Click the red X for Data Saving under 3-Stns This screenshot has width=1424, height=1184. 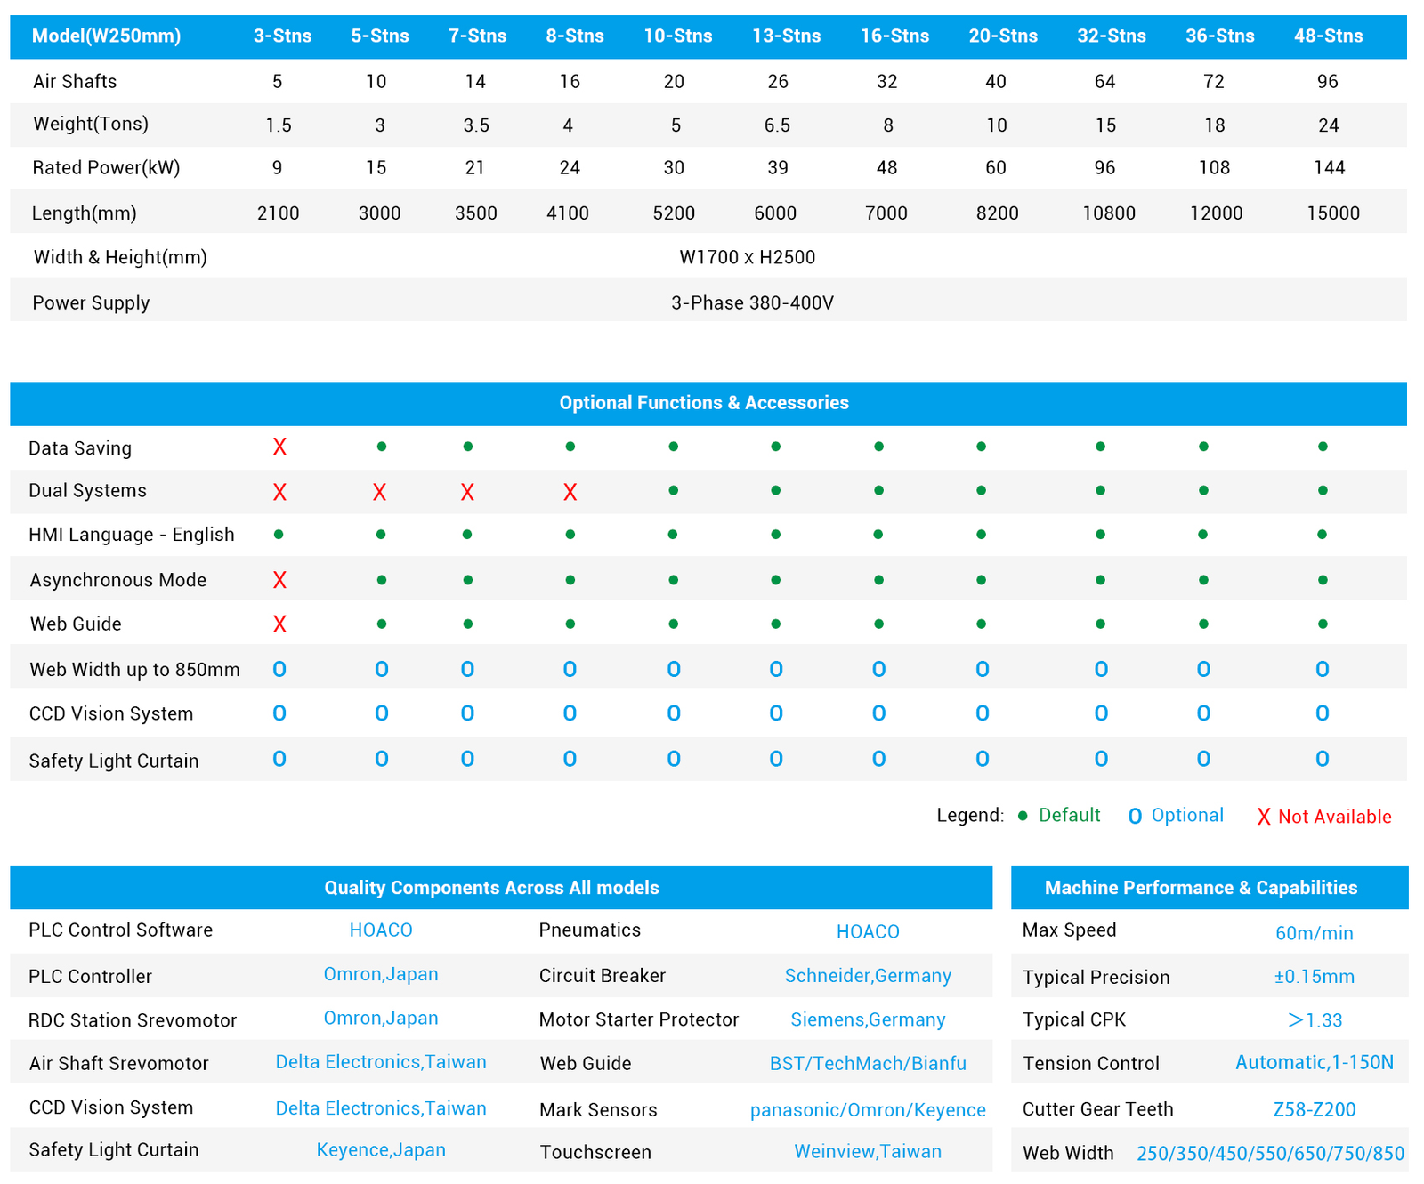coord(279,447)
